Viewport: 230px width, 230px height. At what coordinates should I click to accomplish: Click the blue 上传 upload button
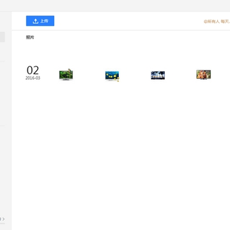click(x=40, y=21)
